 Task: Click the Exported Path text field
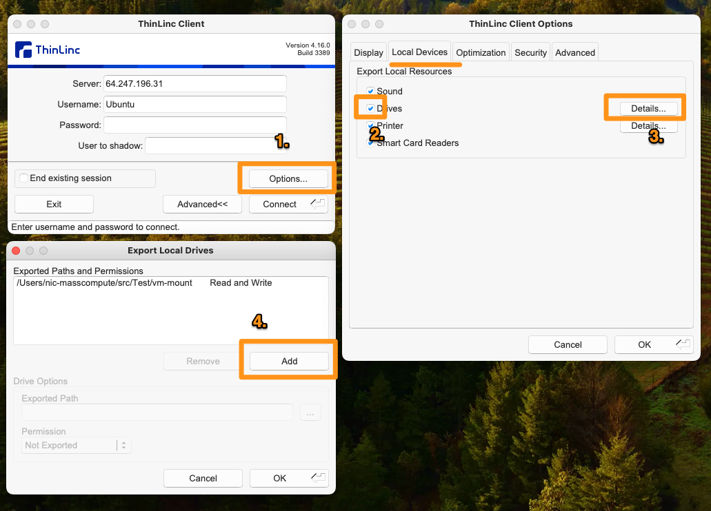[157, 413]
